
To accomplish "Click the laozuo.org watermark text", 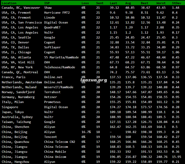I will 94,80.
